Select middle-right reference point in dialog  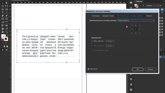click(x=139, y=29)
